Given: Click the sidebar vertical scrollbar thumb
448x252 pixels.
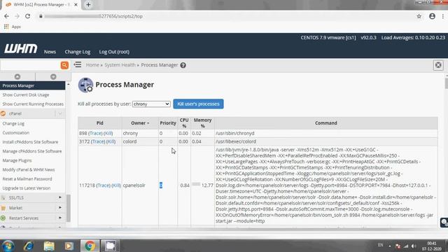Looking at the screenshot, I should 69,209.
